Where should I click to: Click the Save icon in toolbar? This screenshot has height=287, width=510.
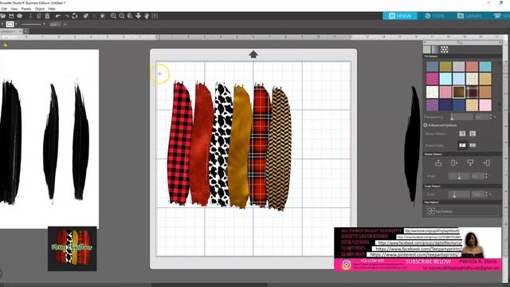11,16
